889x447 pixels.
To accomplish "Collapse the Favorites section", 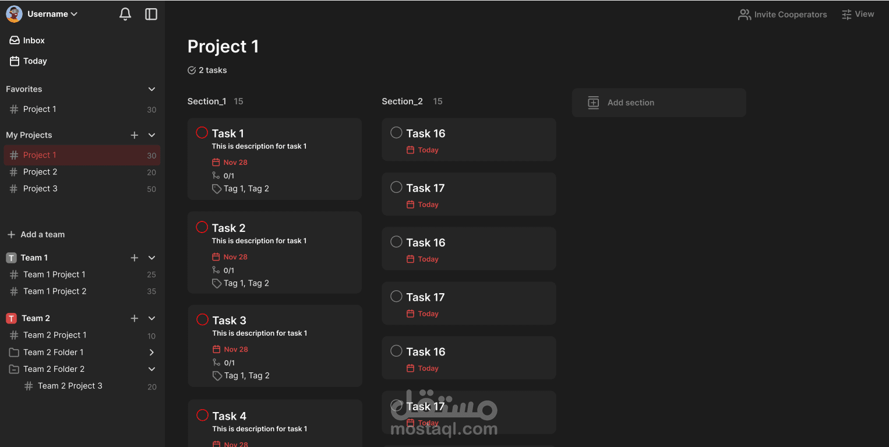I will 151,89.
